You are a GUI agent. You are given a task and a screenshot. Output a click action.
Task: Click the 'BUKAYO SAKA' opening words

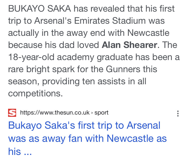[40, 9]
